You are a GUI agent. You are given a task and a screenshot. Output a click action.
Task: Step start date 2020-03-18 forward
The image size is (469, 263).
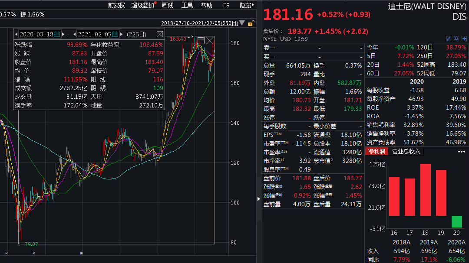point(63,34)
